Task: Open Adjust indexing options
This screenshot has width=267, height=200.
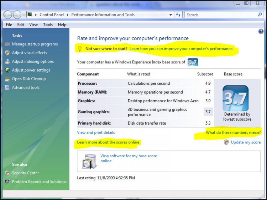Action: (33, 62)
